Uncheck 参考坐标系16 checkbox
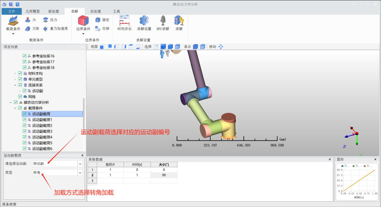 24,56
